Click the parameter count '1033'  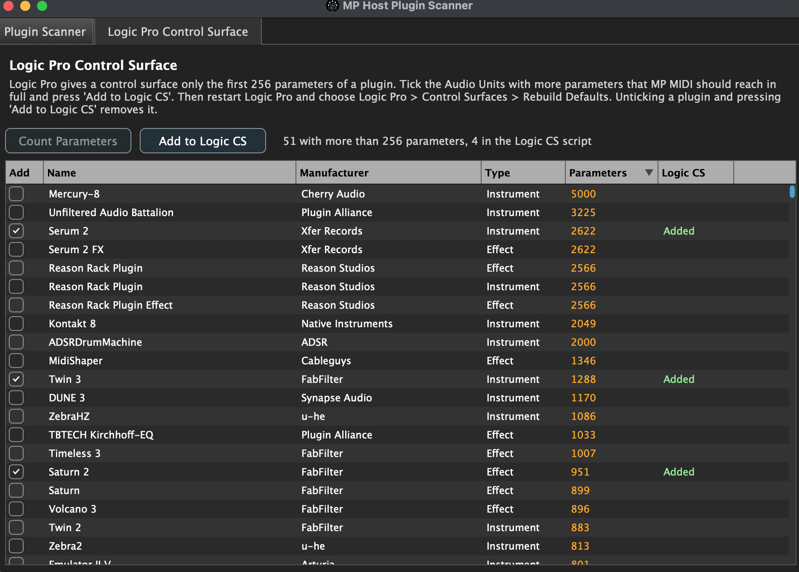click(583, 435)
